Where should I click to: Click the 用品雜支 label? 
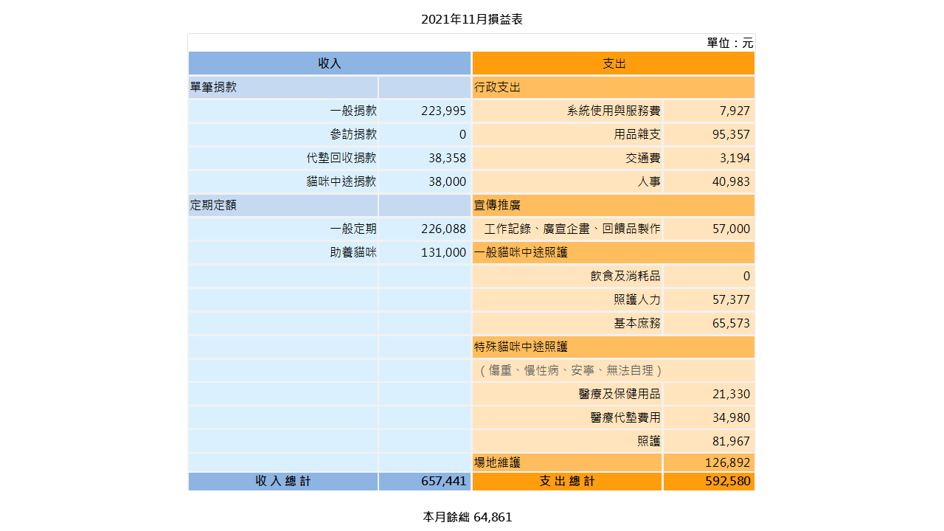coord(637,134)
